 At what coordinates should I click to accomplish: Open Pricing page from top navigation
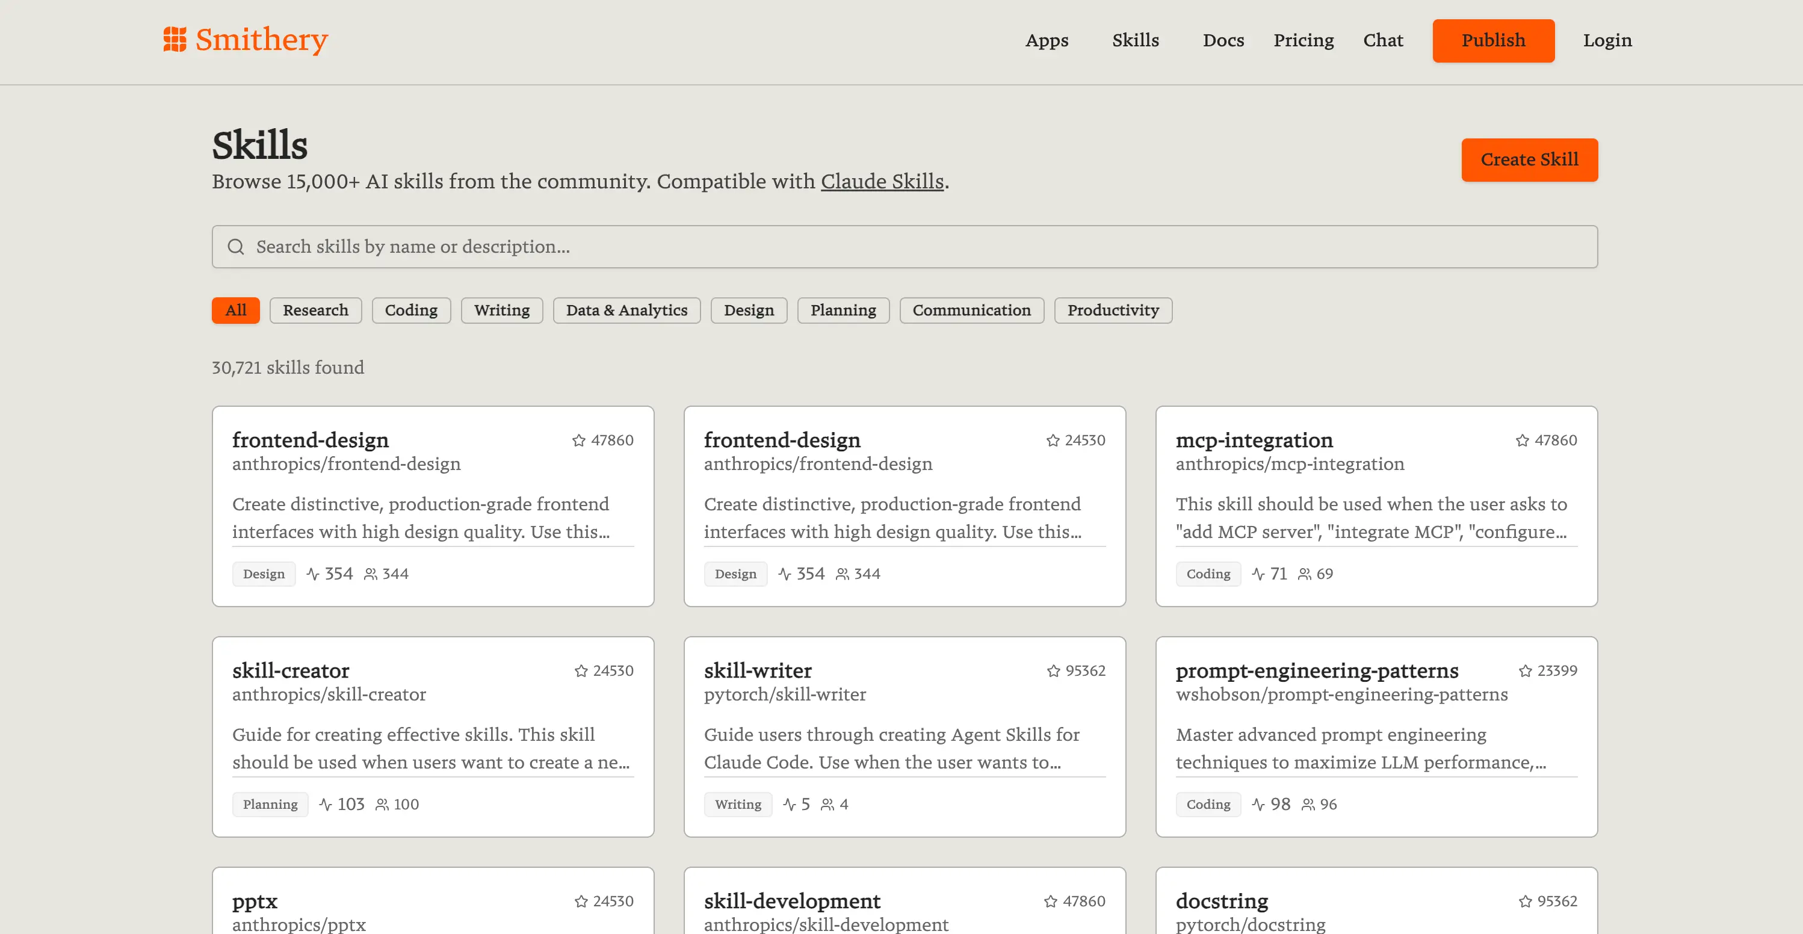pyautogui.click(x=1304, y=40)
